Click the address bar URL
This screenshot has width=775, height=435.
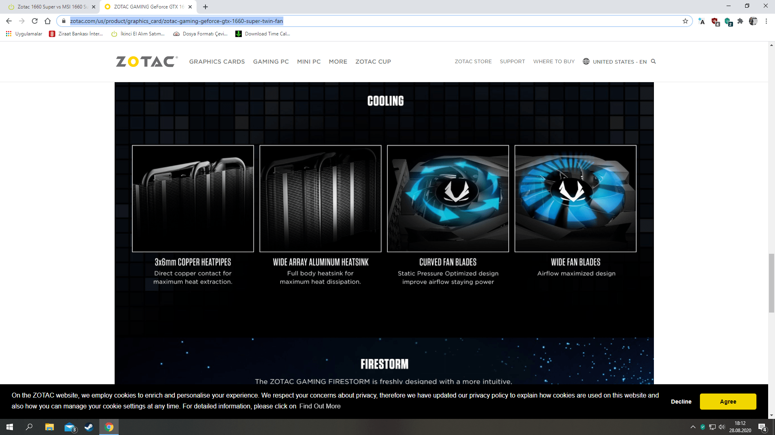(176, 21)
